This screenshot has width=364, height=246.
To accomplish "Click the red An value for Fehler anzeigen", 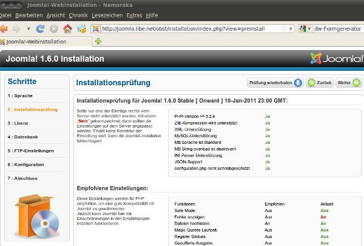I will (x=323, y=217).
